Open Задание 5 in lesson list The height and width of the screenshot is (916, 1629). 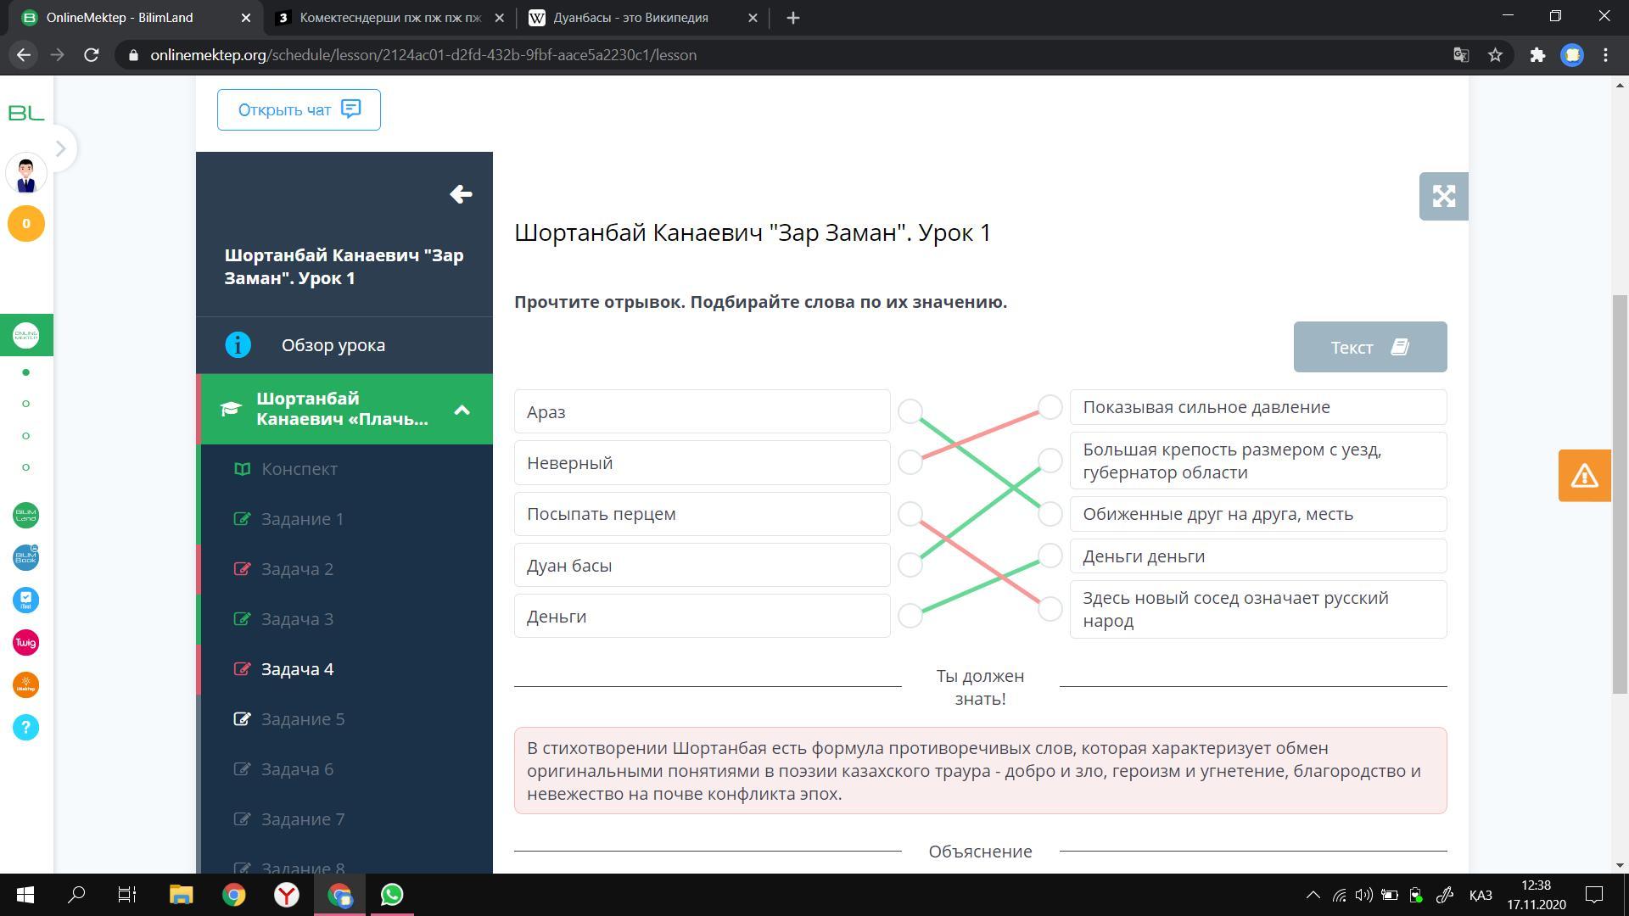point(302,719)
